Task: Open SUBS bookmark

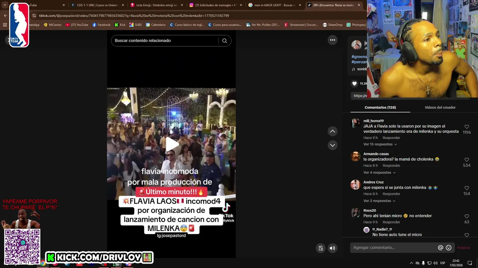Action: (136, 25)
